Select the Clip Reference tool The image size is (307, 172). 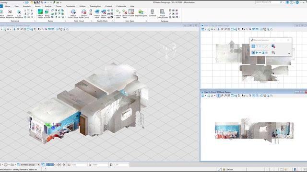[19, 14]
